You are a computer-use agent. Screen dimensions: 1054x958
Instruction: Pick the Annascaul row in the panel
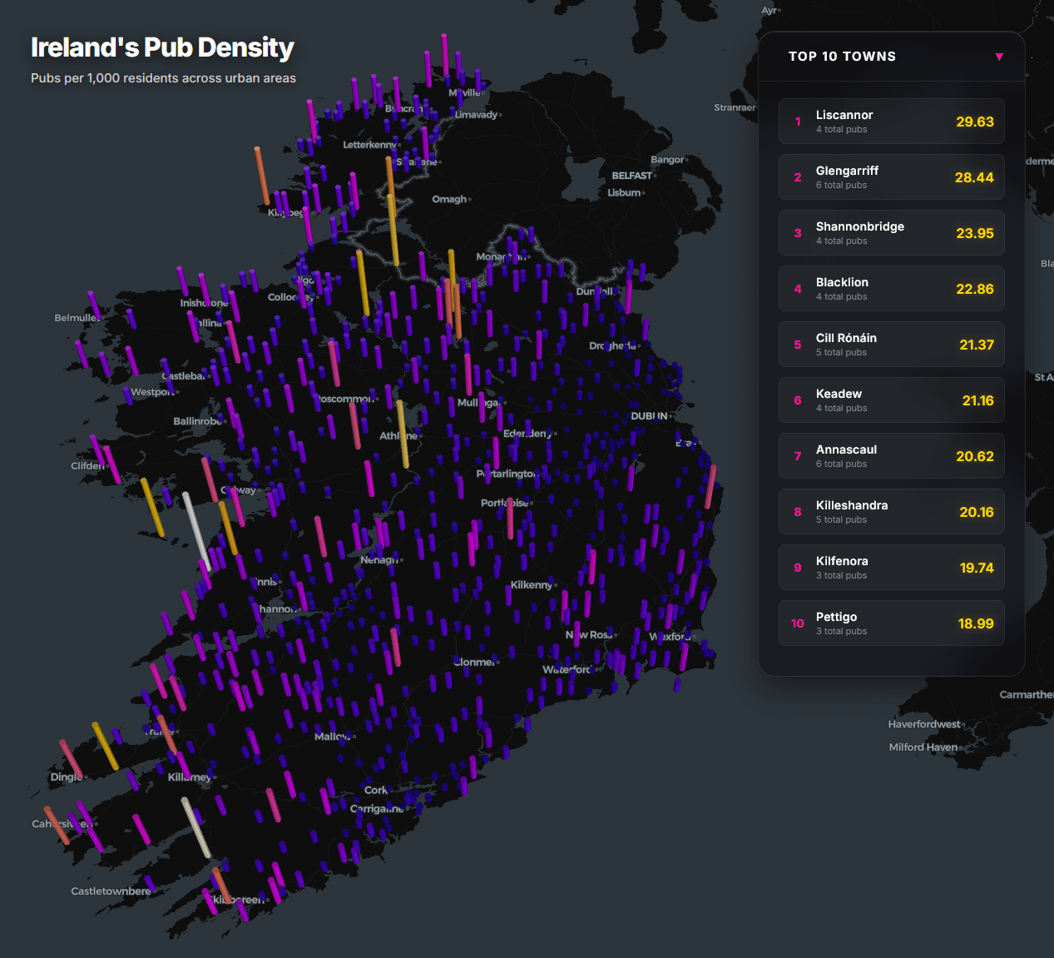click(891, 456)
